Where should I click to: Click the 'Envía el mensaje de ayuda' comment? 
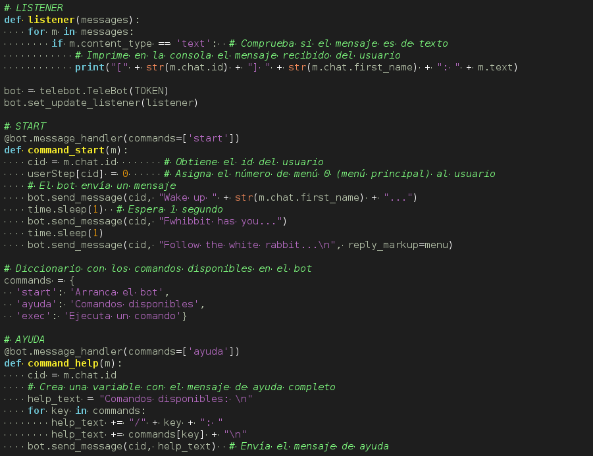pos(309,446)
